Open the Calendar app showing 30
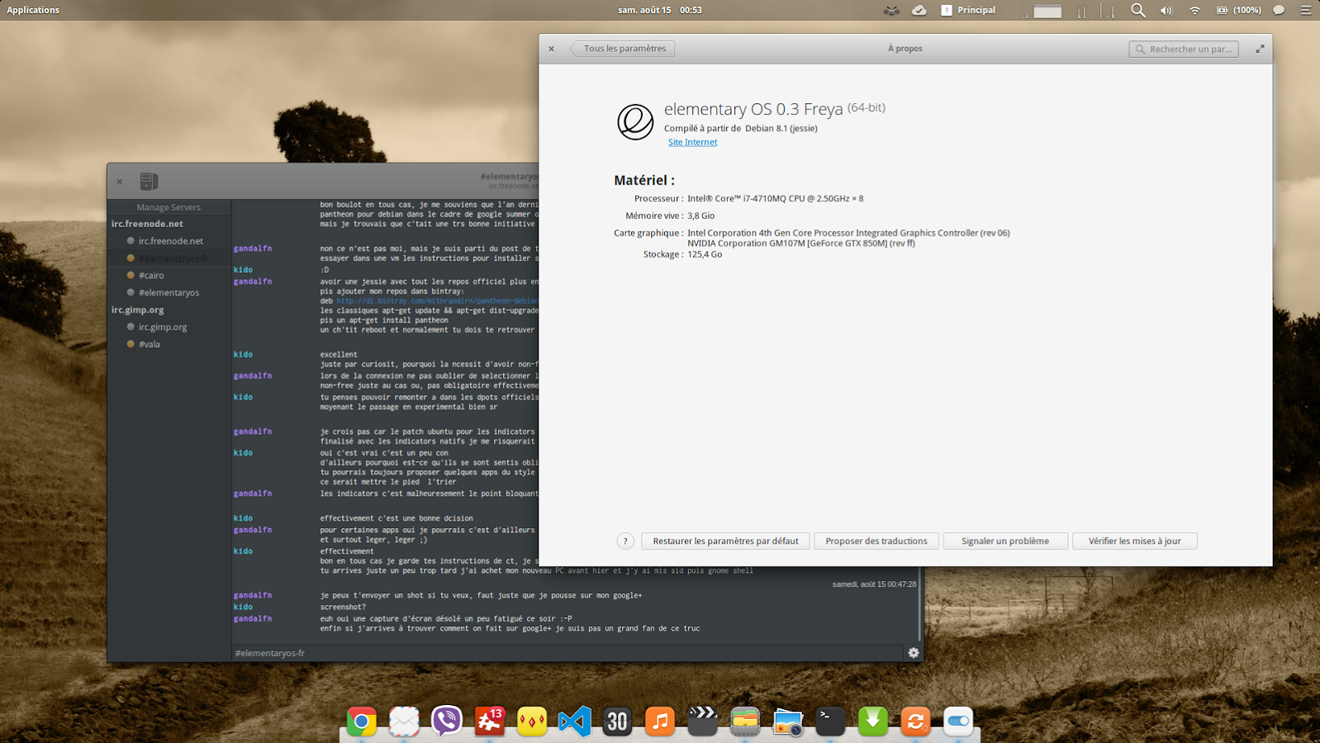 coord(617,722)
